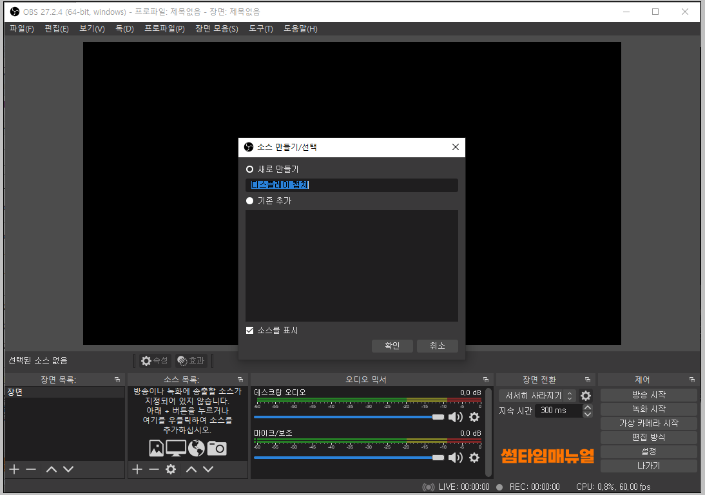Confirm with the 확인 button
Viewport: 705px width, 495px height.
coord(392,345)
